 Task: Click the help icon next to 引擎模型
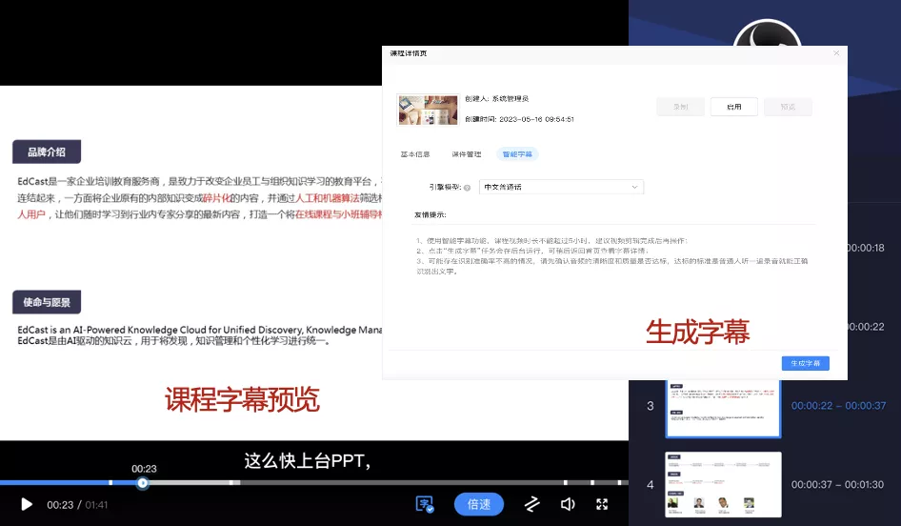click(x=467, y=188)
